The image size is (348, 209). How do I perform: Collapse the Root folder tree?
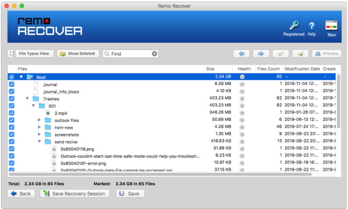point(21,77)
